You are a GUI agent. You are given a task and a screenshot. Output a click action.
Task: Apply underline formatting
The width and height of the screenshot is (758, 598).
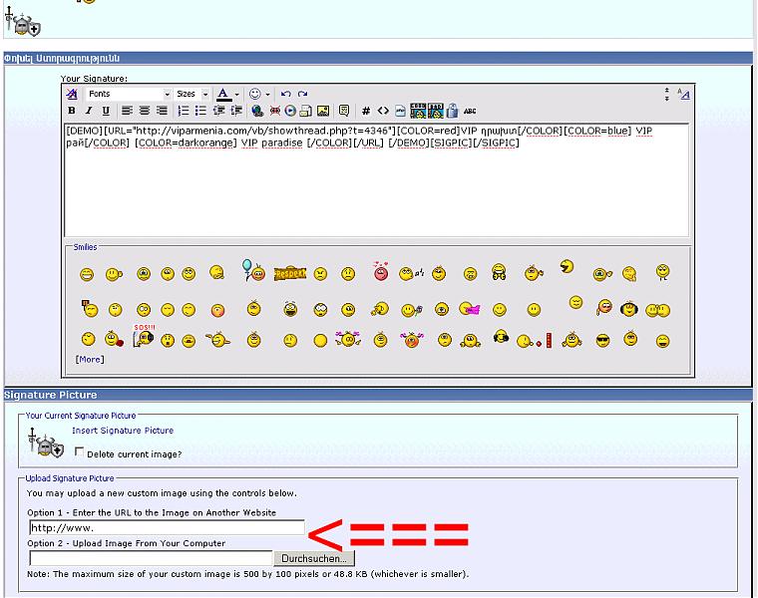tap(106, 111)
